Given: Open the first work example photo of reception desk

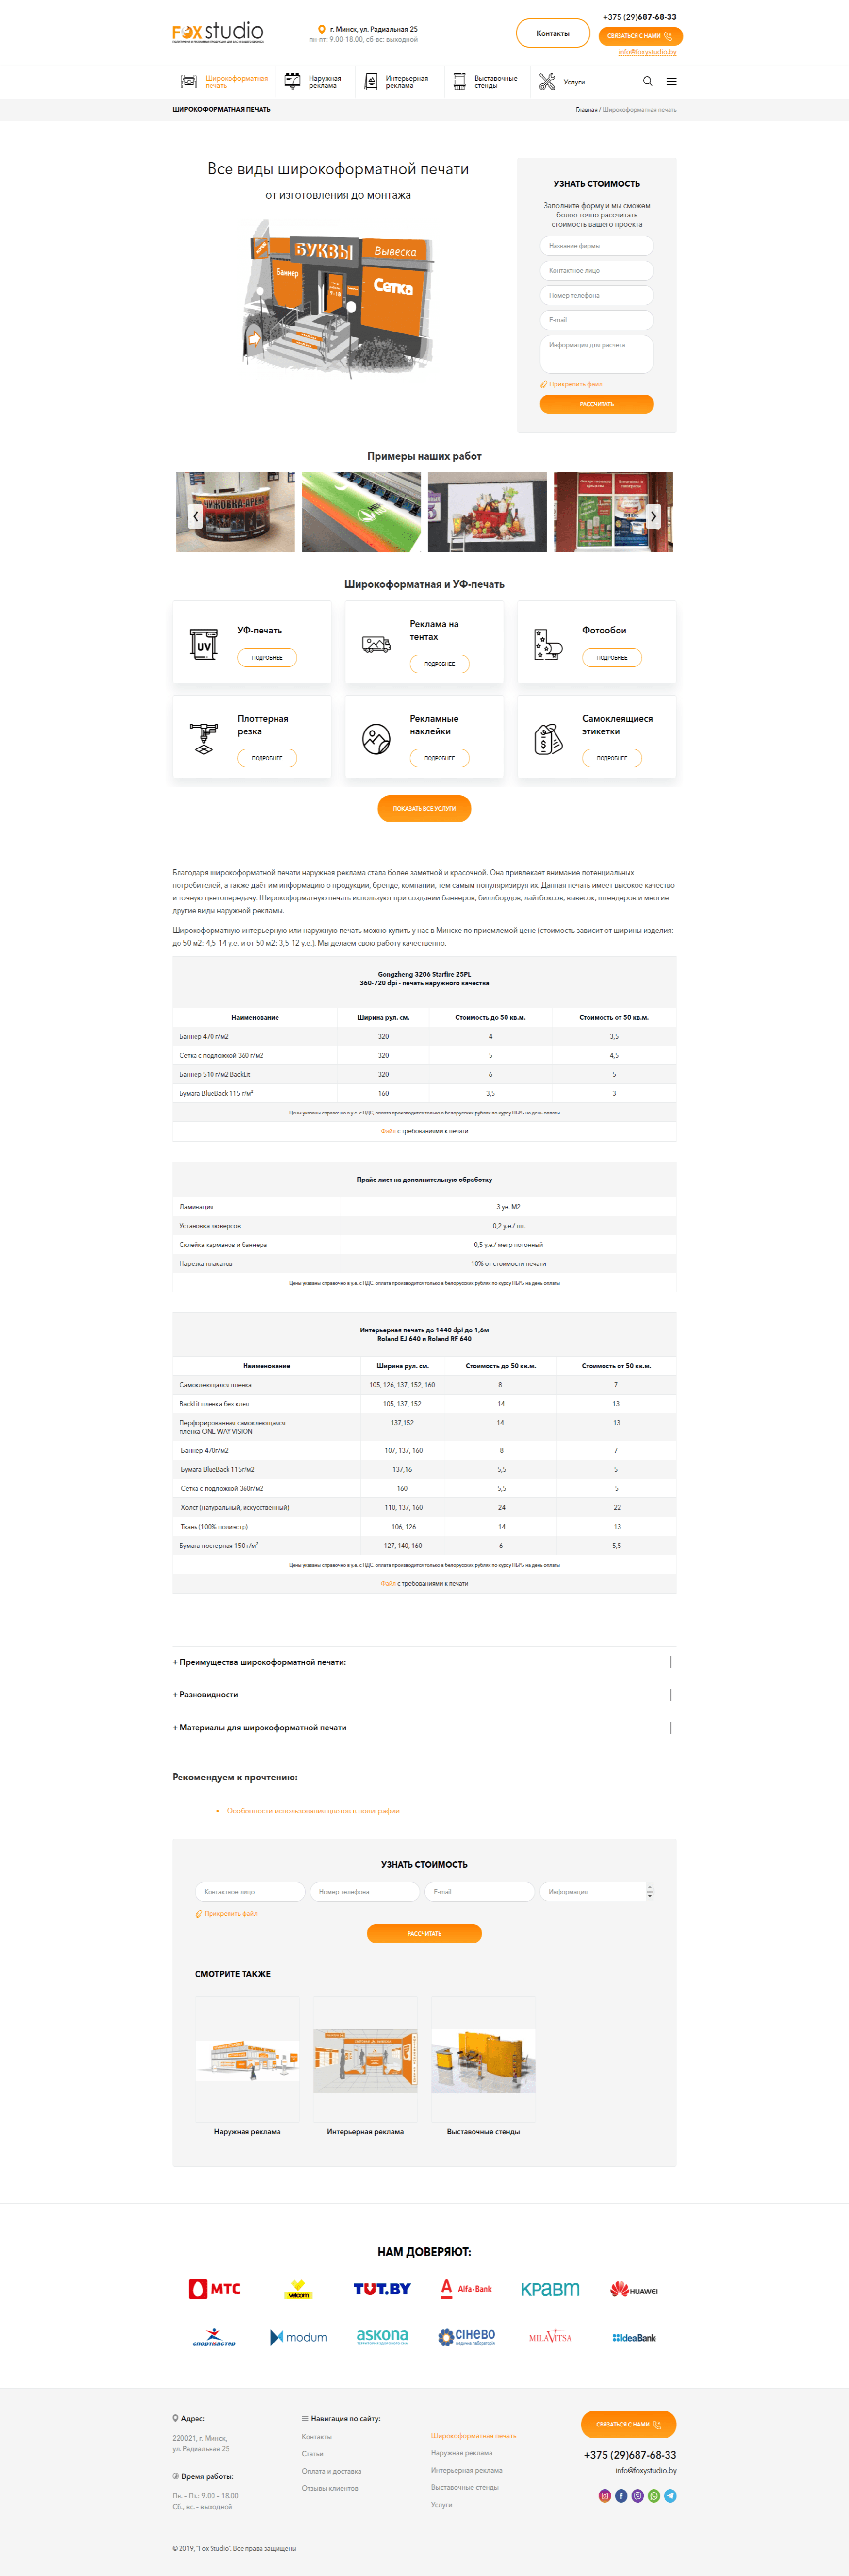Looking at the screenshot, I should (x=235, y=512).
